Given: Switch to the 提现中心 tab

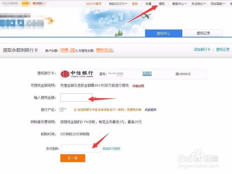Looking at the screenshot, I should point(164,33).
